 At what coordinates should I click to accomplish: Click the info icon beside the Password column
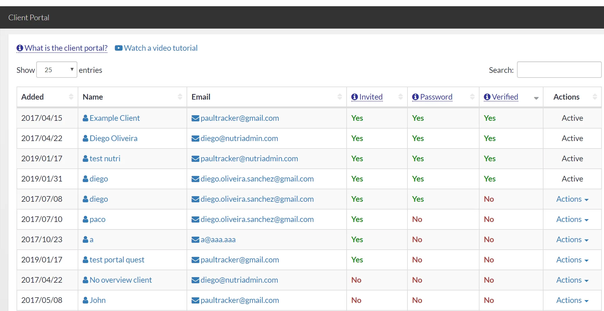point(415,97)
